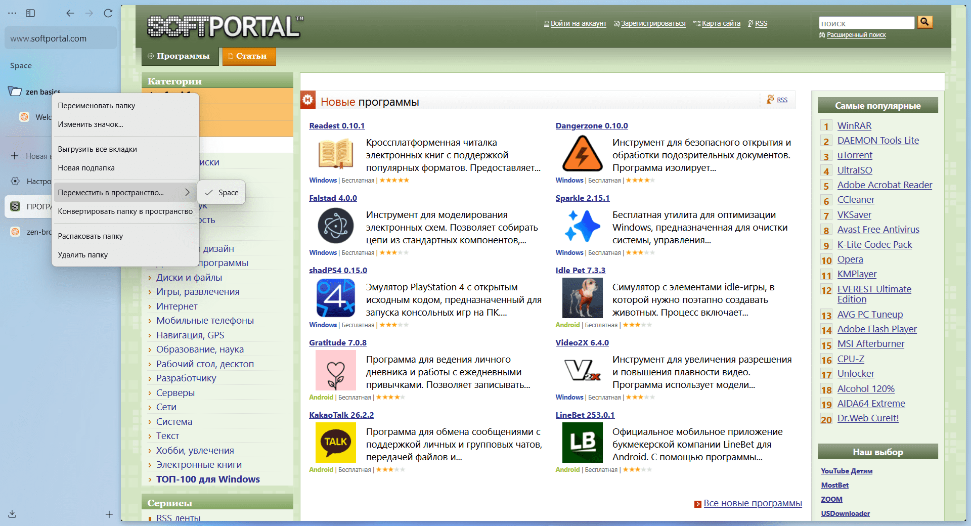
Task: Switch to the Программы tab
Action: 180,56
